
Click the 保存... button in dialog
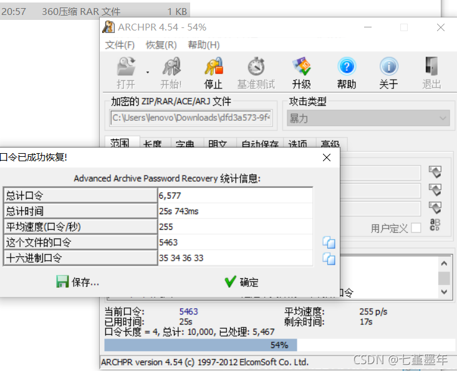click(x=77, y=282)
